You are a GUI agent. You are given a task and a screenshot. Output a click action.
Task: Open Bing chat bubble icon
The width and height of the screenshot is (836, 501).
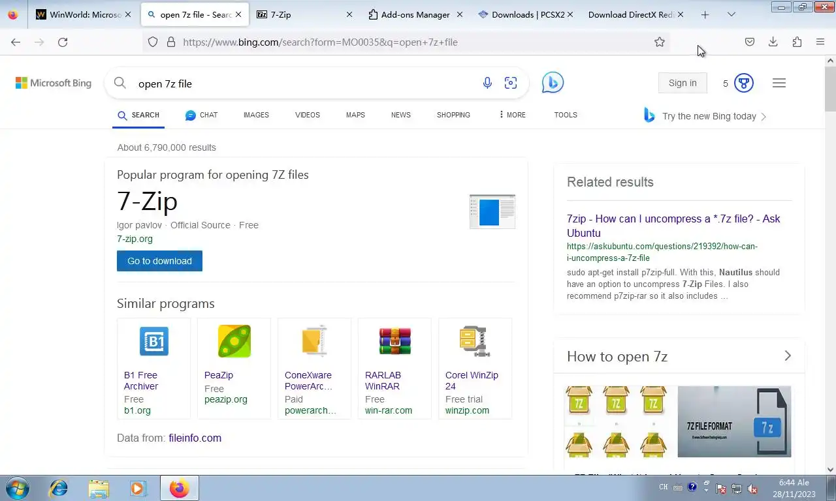553,82
